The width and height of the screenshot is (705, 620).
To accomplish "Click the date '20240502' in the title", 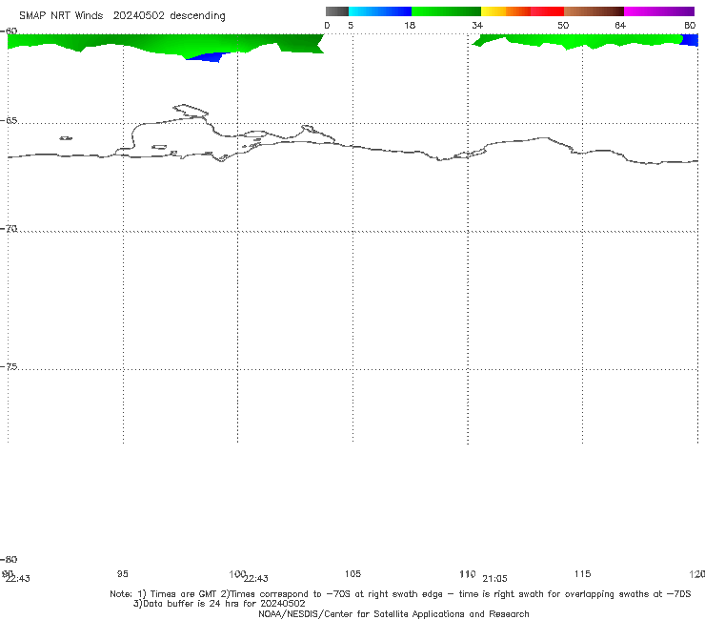I will (x=138, y=15).
